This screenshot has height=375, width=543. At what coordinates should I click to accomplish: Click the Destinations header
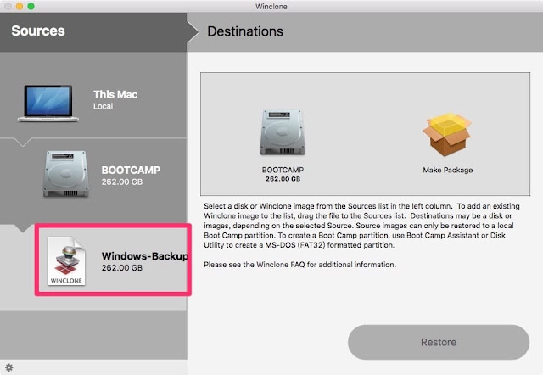point(245,31)
